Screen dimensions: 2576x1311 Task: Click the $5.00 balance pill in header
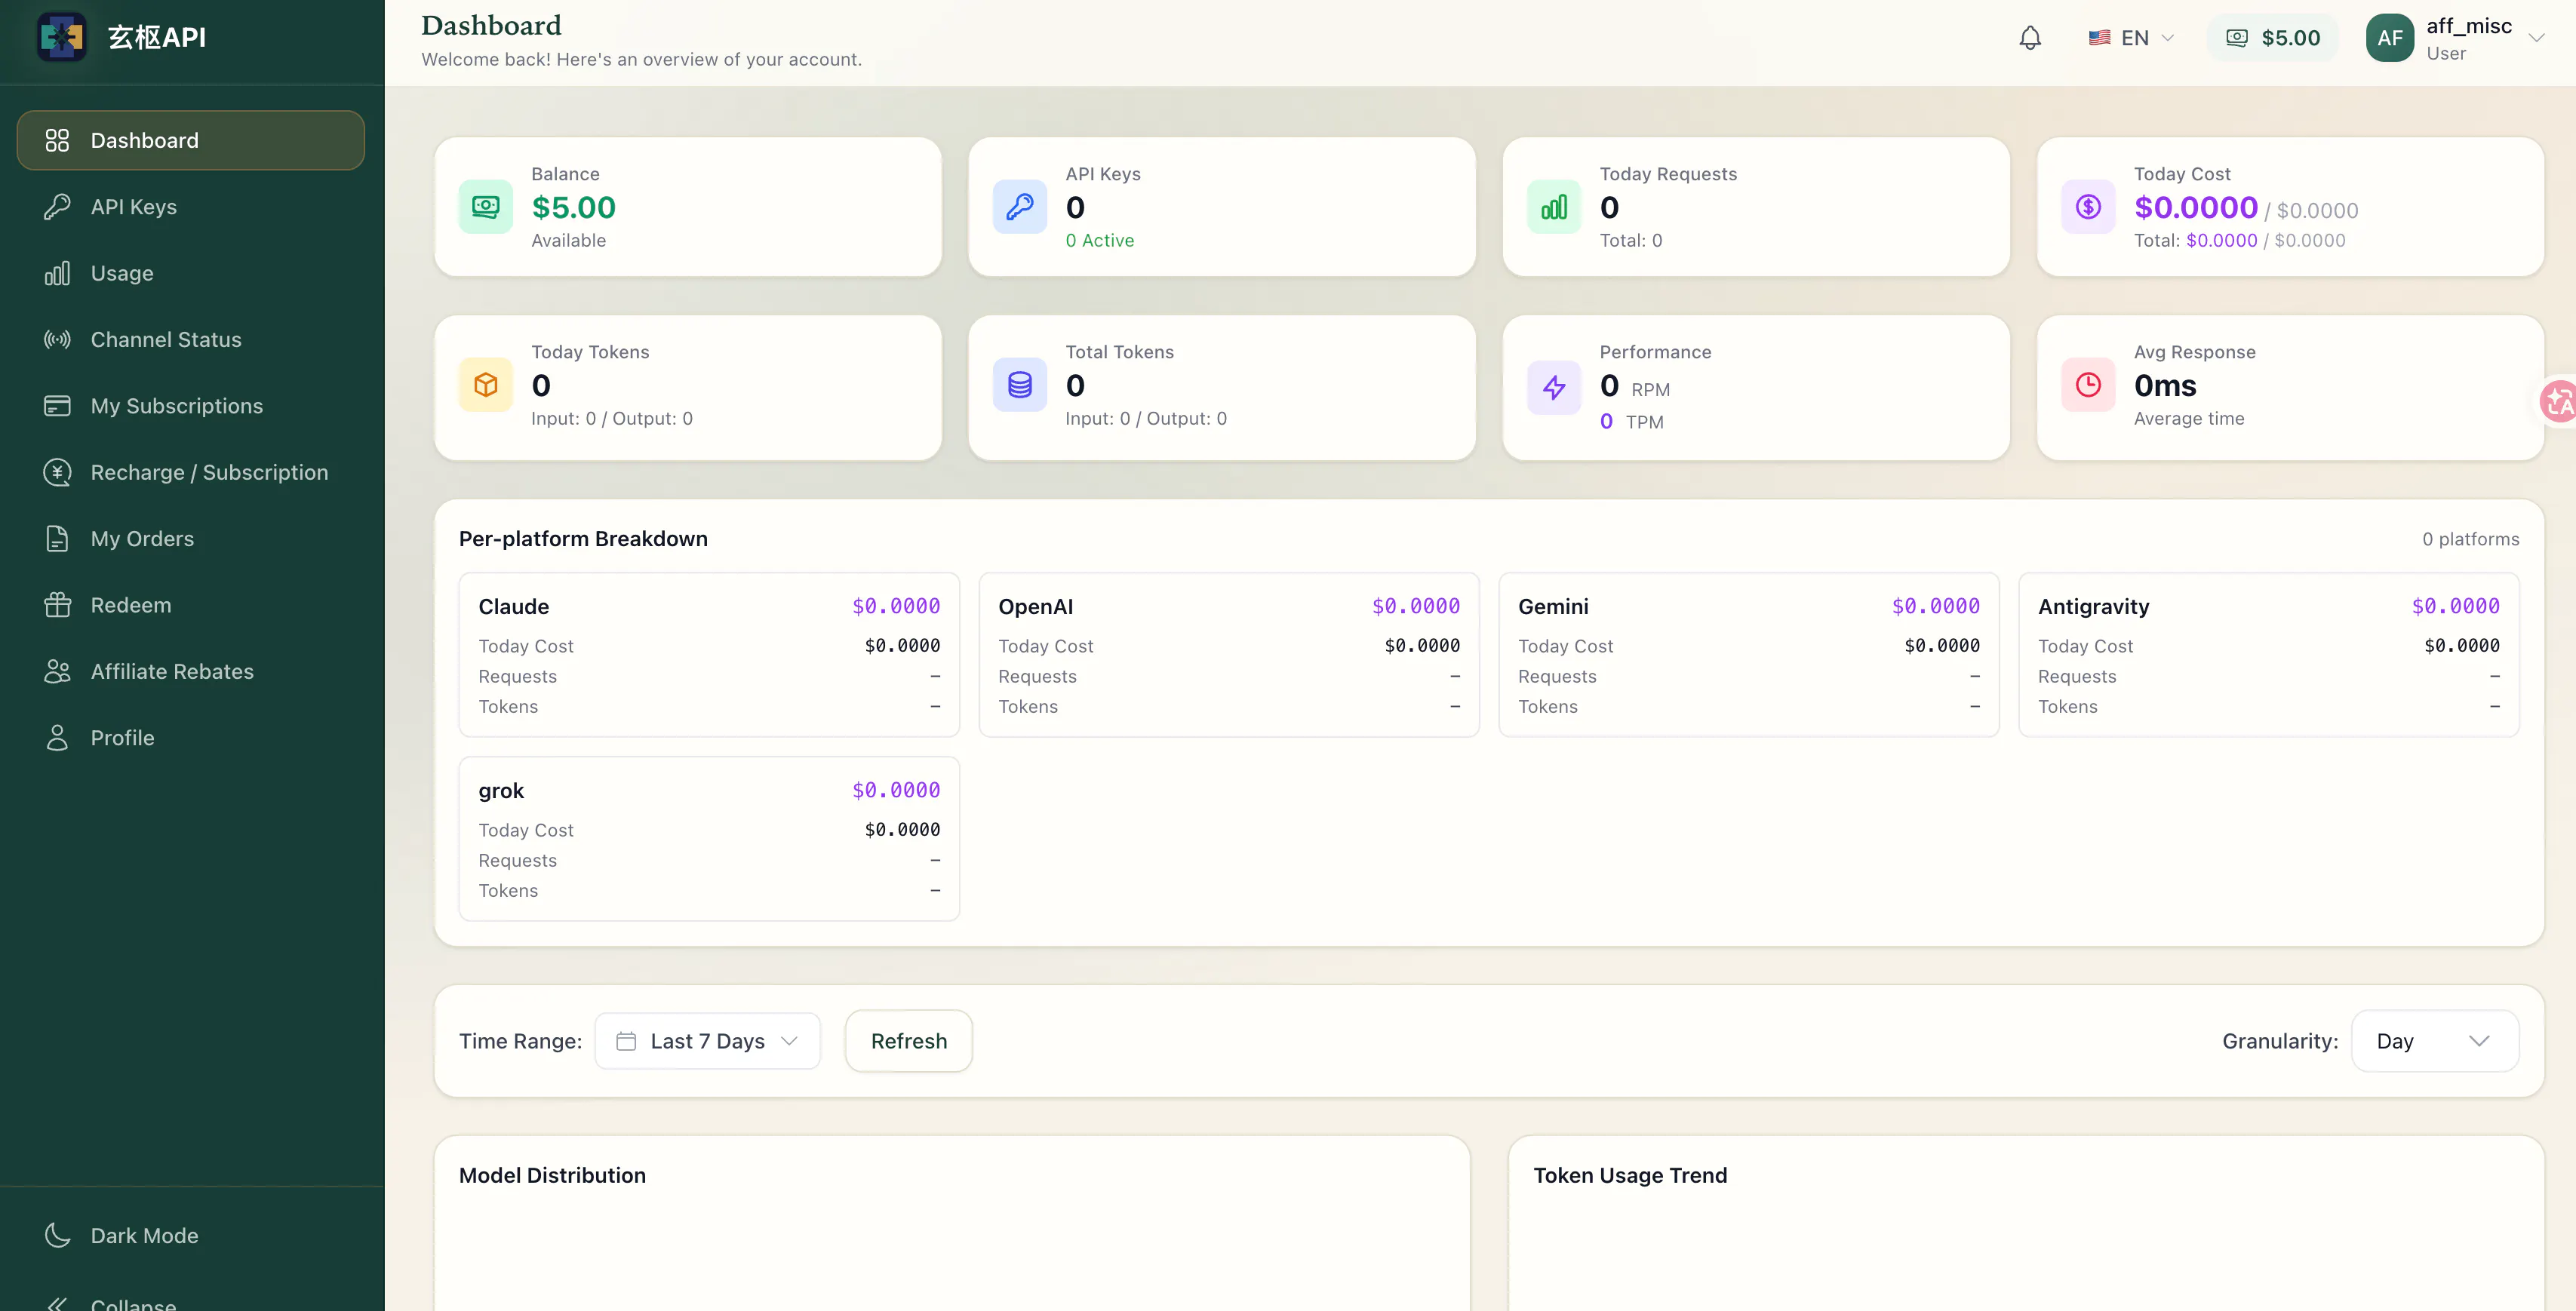(x=2272, y=38)
